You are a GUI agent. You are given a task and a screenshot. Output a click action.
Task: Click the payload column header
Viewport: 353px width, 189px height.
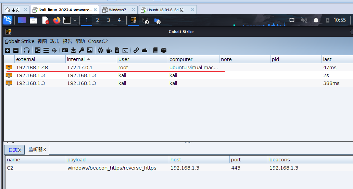click(117, 160)
